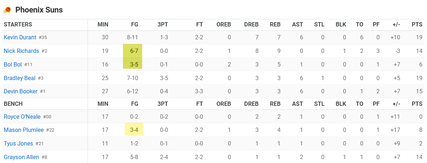Click the PTS header in starters row
Viewport: 427px width, 163px height.
tap(417, 25)
